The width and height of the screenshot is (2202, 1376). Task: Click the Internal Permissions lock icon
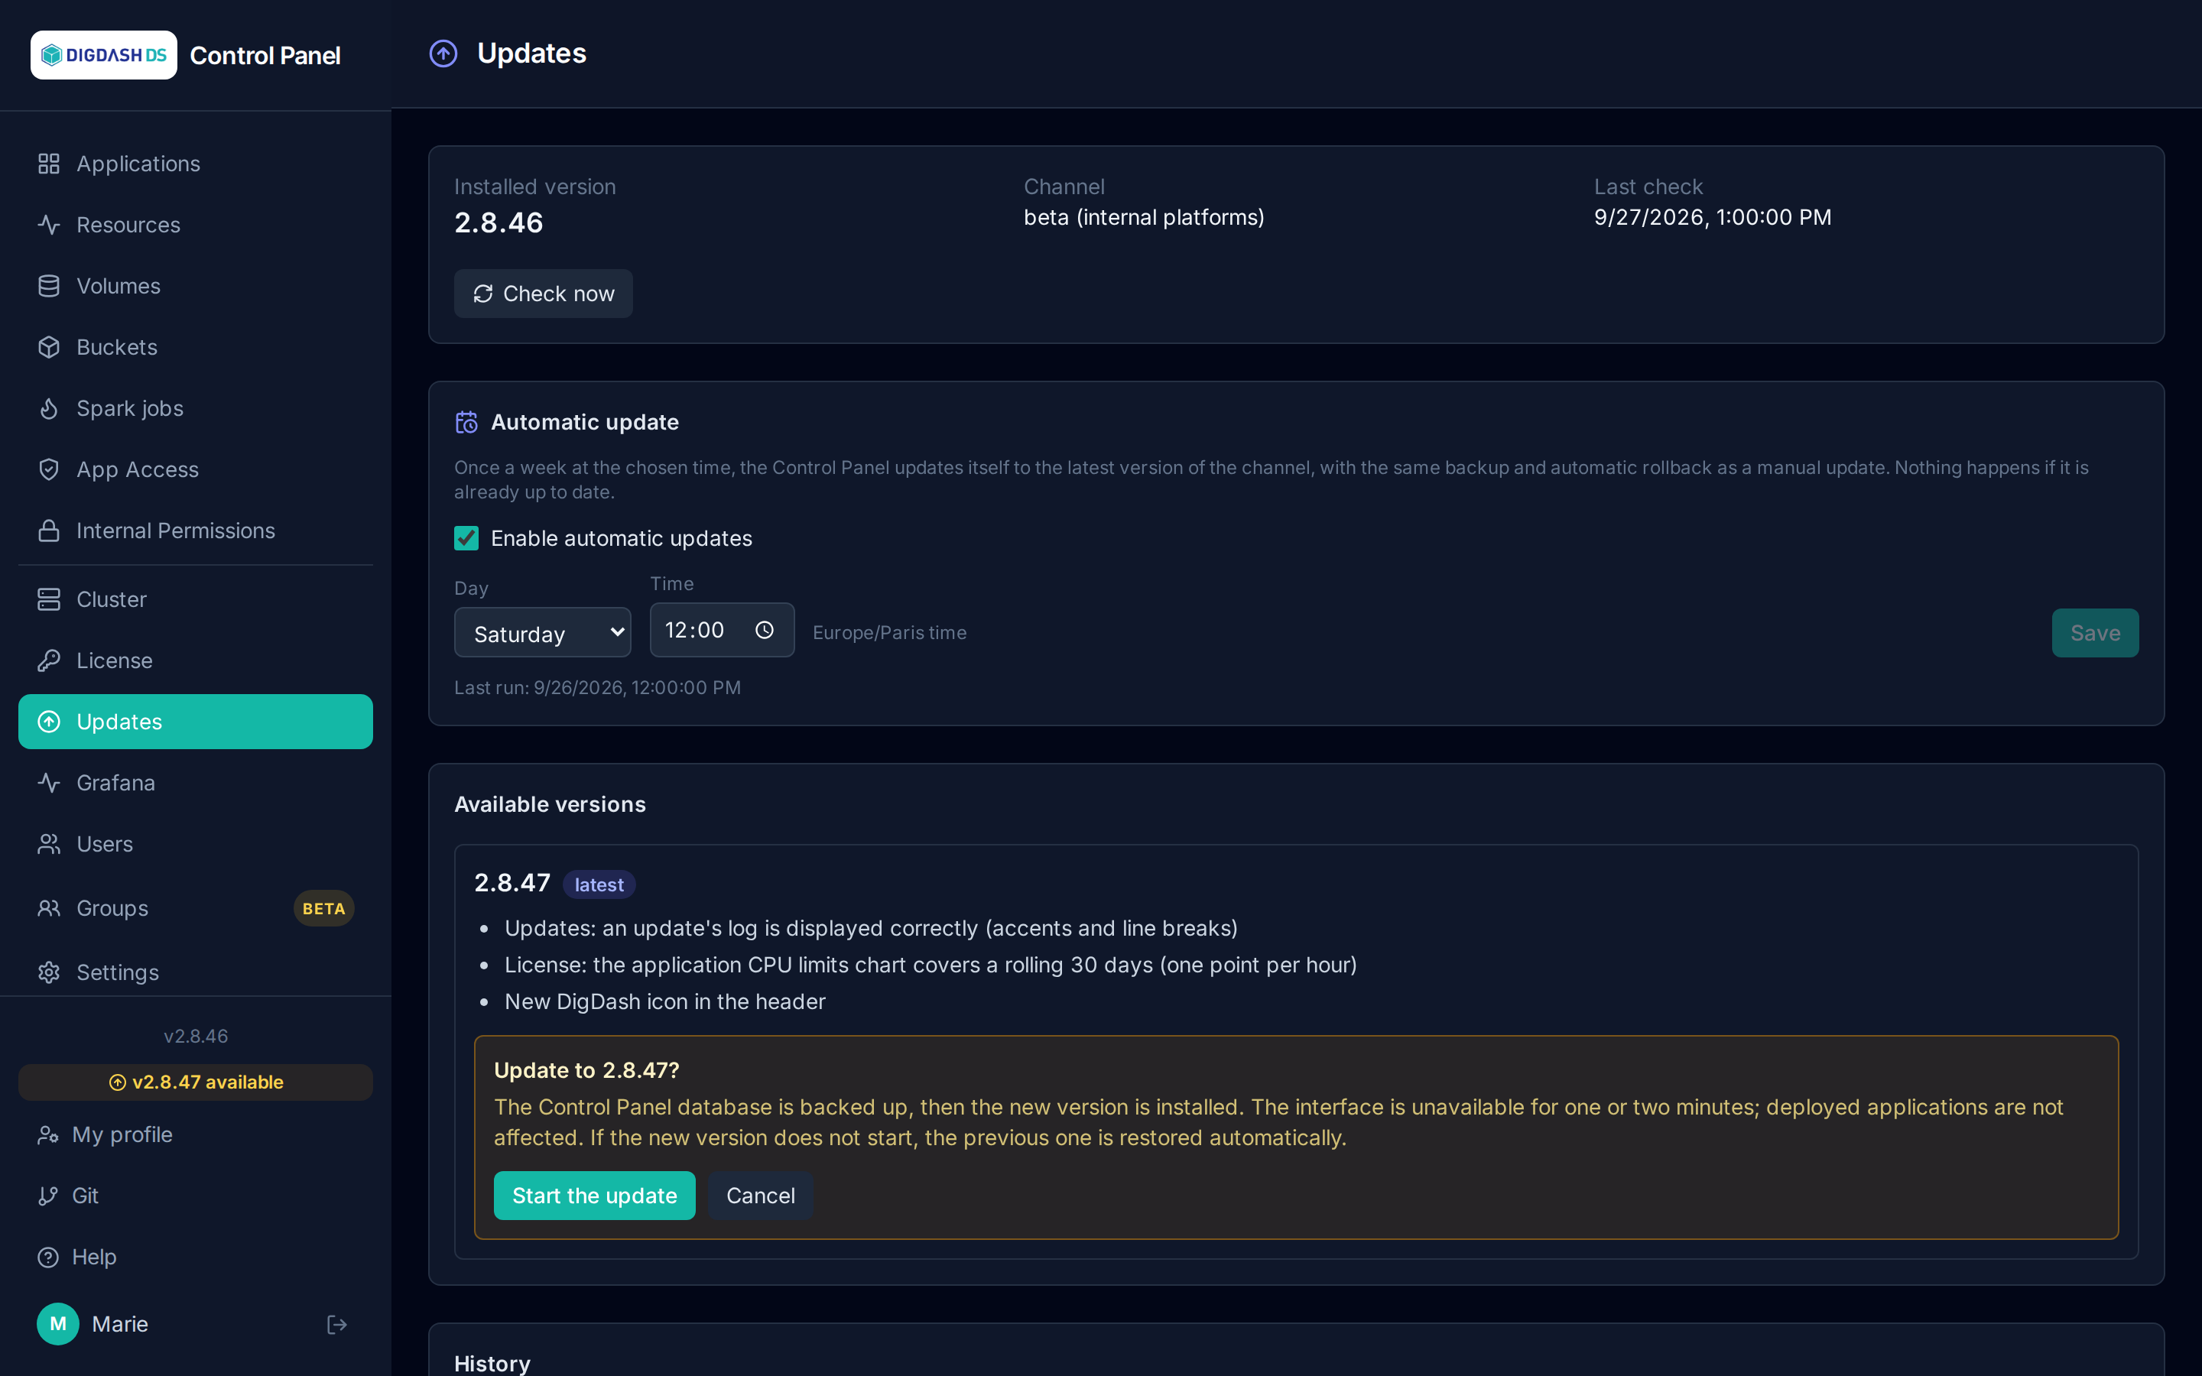click(x=49, y=531)
